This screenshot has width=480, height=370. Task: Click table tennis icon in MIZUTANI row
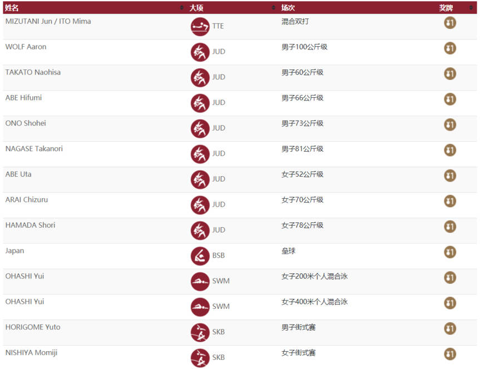(x=200, y=27)
